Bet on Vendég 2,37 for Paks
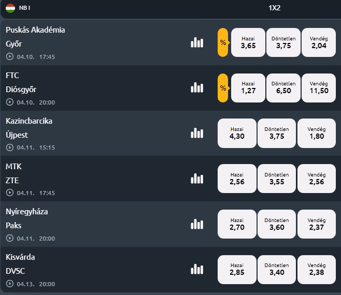Viewport: 341px width, 295px height. click(x=316, y=224)
